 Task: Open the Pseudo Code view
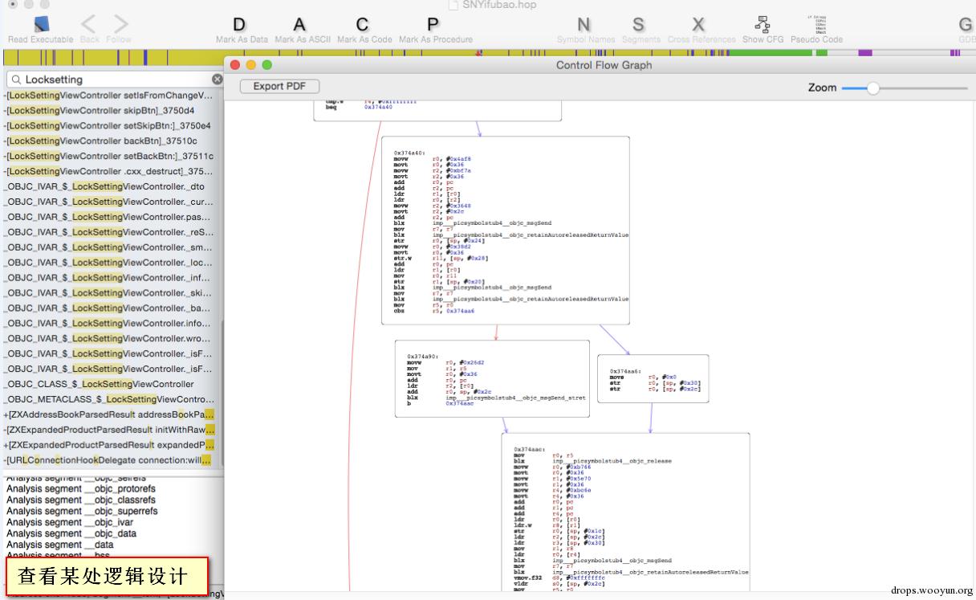pos(816,25)
